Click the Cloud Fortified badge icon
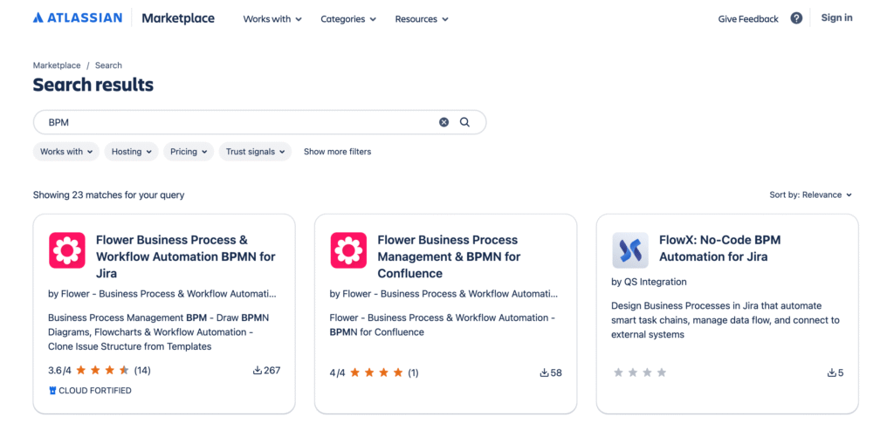The width and height of the screenshot is (894, 430). coord(52,391)
